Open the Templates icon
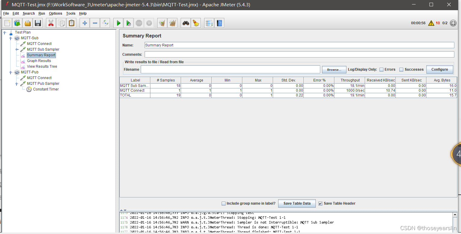The width and height of the screenshot is (461, 234). (17, 23)
